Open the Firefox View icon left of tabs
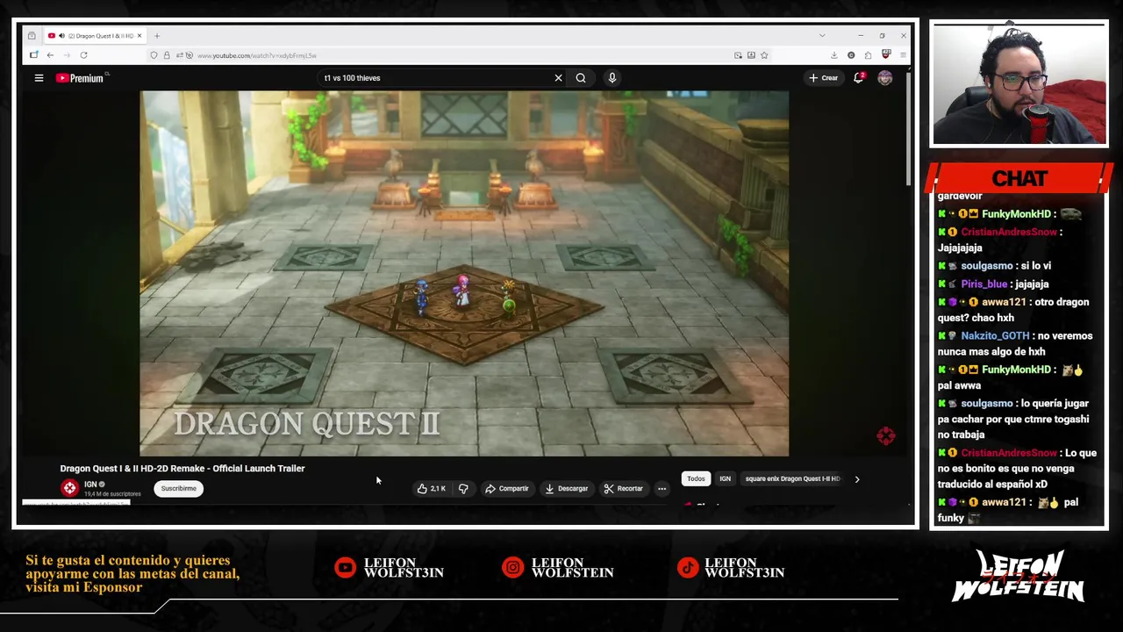The image size is (1123, 632). click(32, 36)
